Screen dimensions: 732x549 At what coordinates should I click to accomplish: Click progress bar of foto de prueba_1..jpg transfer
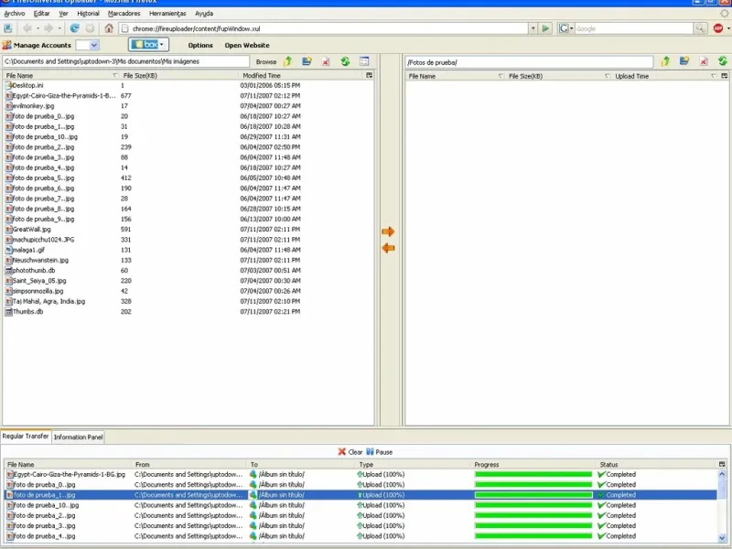pos(533,495)
